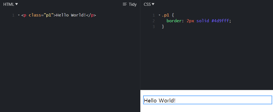Click the Tidy lines icon
This screenshot has width=273, height=112.
(125, 4)
